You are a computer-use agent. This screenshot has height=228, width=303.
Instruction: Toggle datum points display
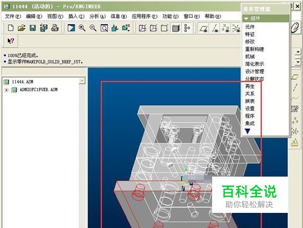(x=225, y=28)
